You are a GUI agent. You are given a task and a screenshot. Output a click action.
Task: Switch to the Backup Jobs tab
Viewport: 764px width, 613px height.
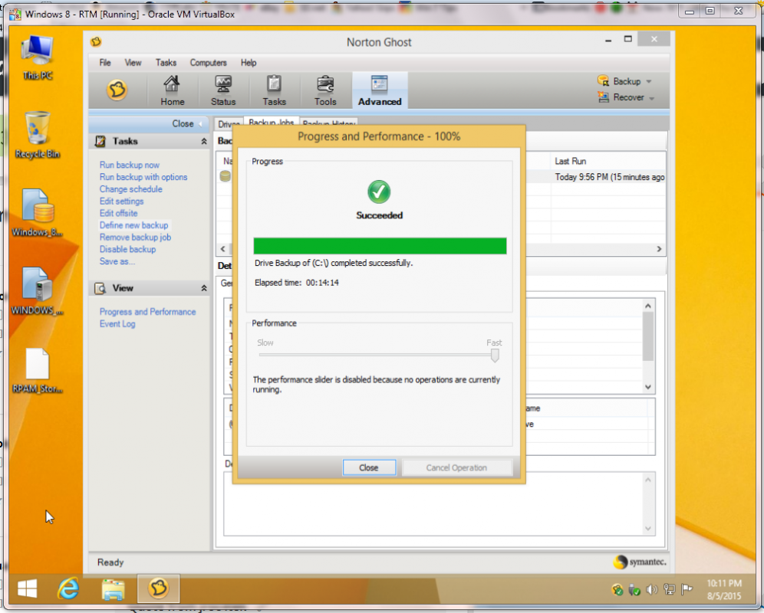coord(271,122)
